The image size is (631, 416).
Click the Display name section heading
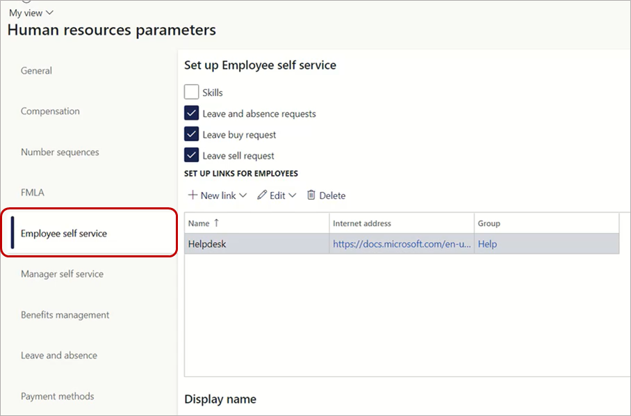point(220,399)
